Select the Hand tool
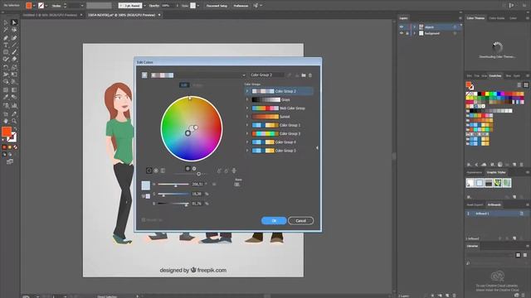Image resolution: width=531 pixels, height=298 pixels. [6, 121]
